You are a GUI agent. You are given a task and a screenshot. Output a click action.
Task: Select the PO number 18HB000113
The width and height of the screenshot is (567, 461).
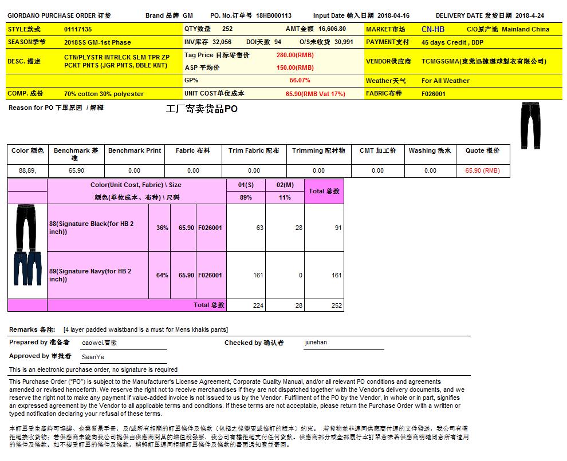click(x=274, y=16)
